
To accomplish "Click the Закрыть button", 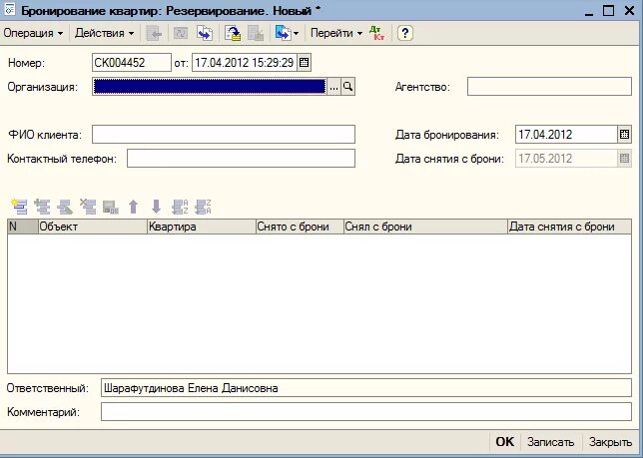I will coord(610,442).
